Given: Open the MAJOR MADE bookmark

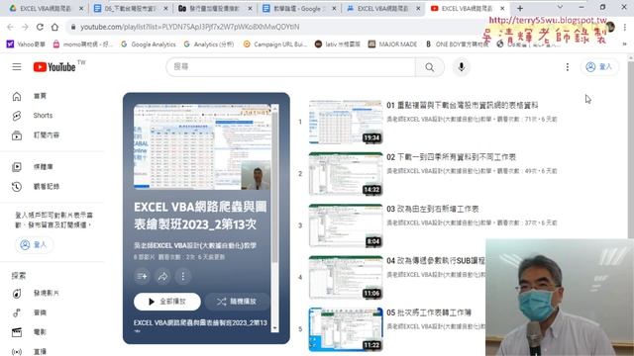Looking at the screenshot, I should [x=392, y=44].
